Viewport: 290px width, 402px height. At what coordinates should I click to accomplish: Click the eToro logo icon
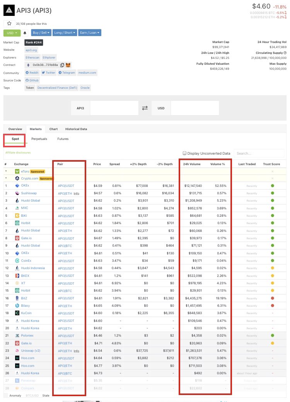(x=17, y=171)
